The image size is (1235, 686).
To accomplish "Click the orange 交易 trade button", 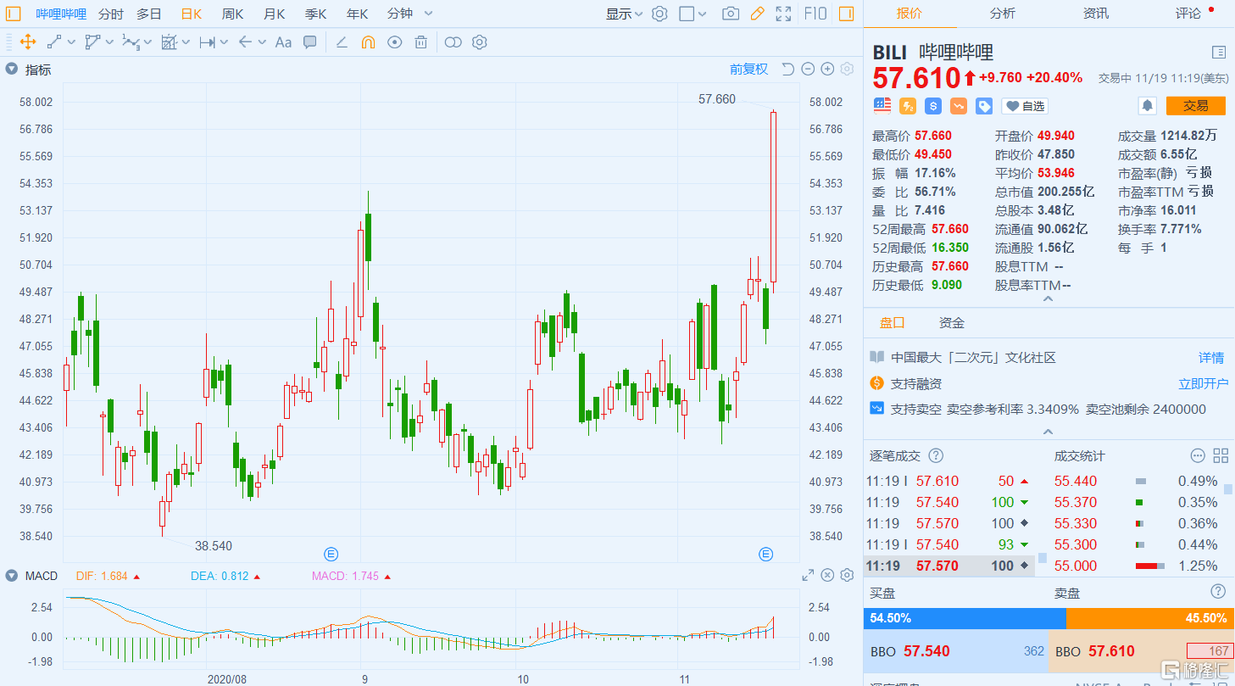I will (x=1195, y=106).
